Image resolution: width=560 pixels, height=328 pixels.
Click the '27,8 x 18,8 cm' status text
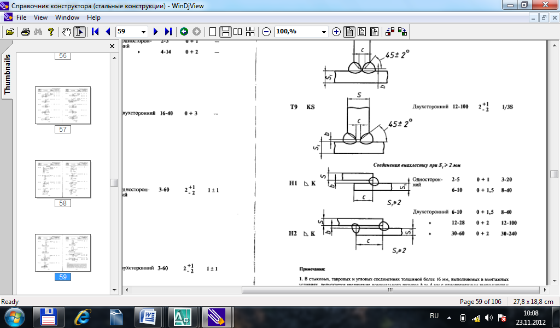point(533,302)
